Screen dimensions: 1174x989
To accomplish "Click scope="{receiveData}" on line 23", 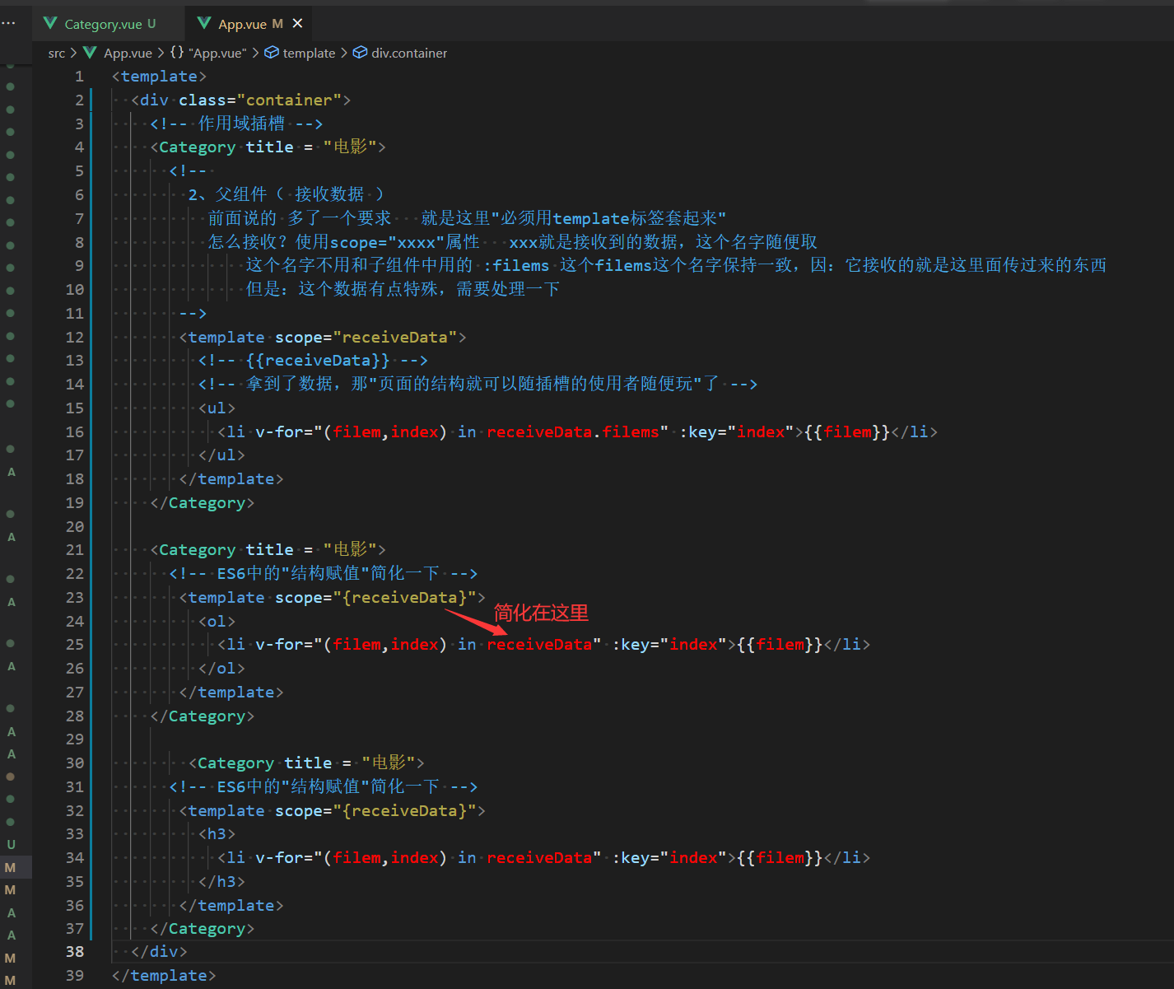I will pyautogui.click(x=375, y=598).
